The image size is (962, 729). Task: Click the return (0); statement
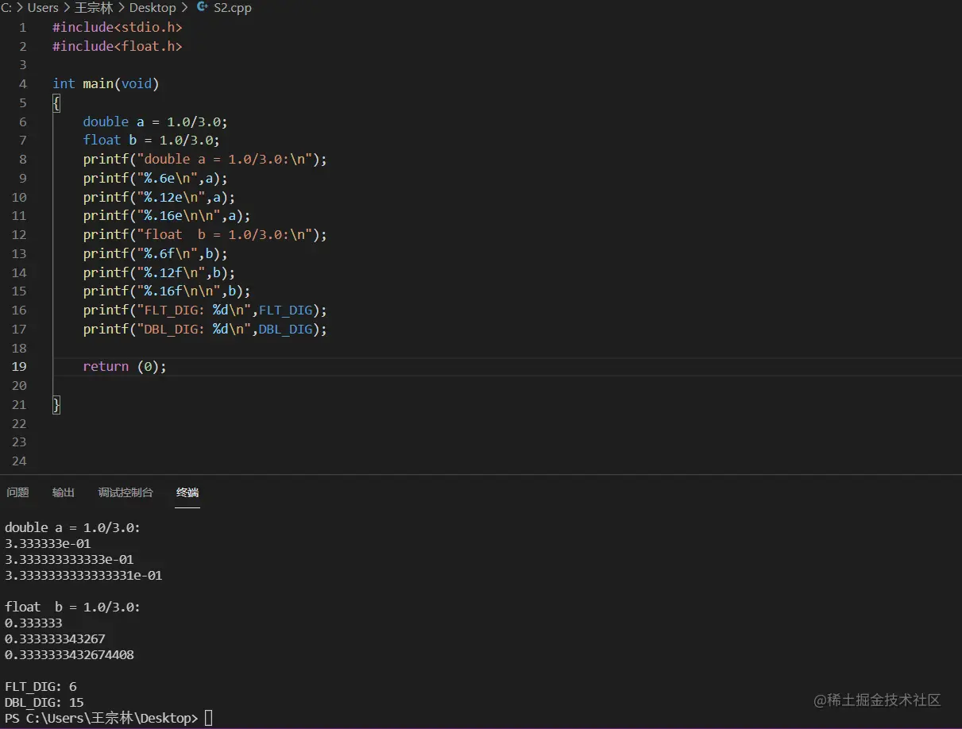(125, 366)
